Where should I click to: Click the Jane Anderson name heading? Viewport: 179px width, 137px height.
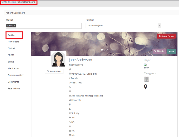(x=80, y=60)
